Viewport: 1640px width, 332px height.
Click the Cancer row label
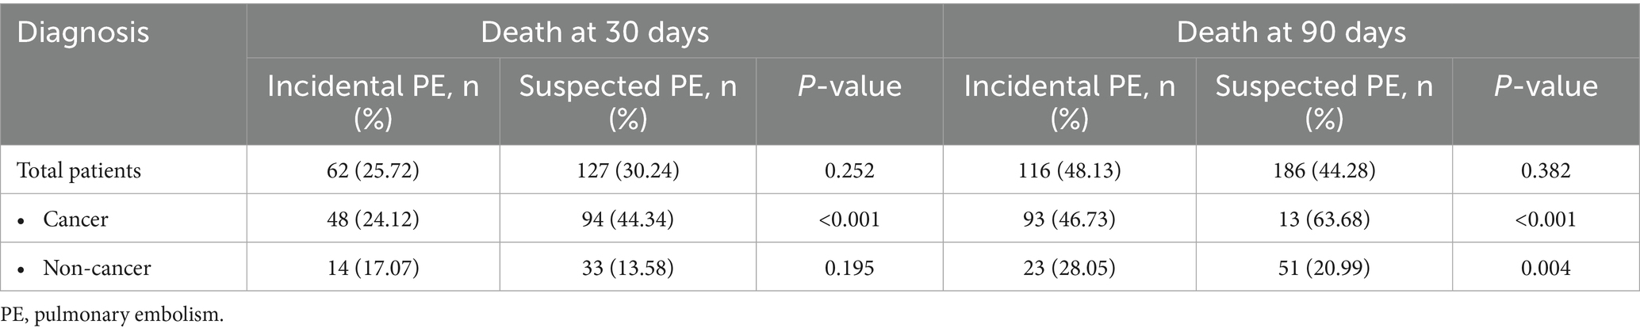pos(75,219)
